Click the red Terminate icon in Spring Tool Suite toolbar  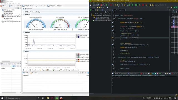tap(111, 5)
